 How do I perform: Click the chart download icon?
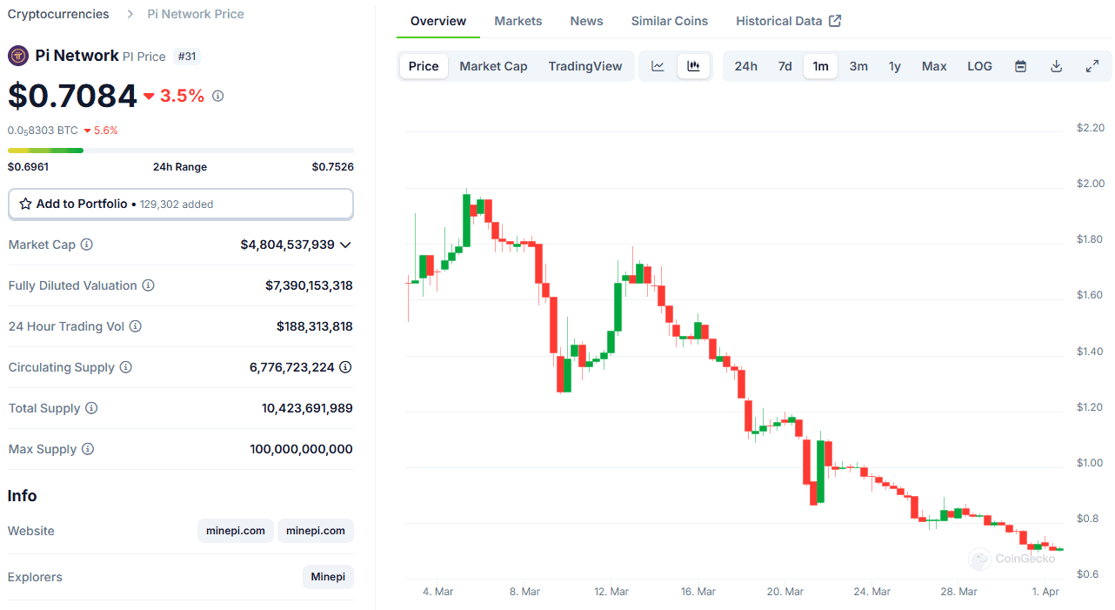click(1056, 65)
